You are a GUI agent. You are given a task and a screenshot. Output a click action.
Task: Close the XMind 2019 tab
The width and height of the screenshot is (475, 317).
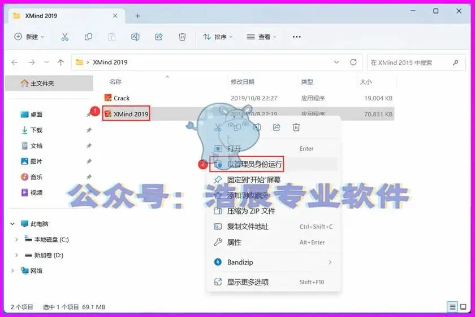[115, 16]
